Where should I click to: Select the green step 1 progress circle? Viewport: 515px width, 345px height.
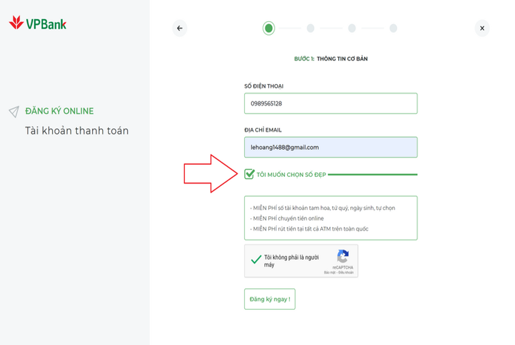(269, 28)
